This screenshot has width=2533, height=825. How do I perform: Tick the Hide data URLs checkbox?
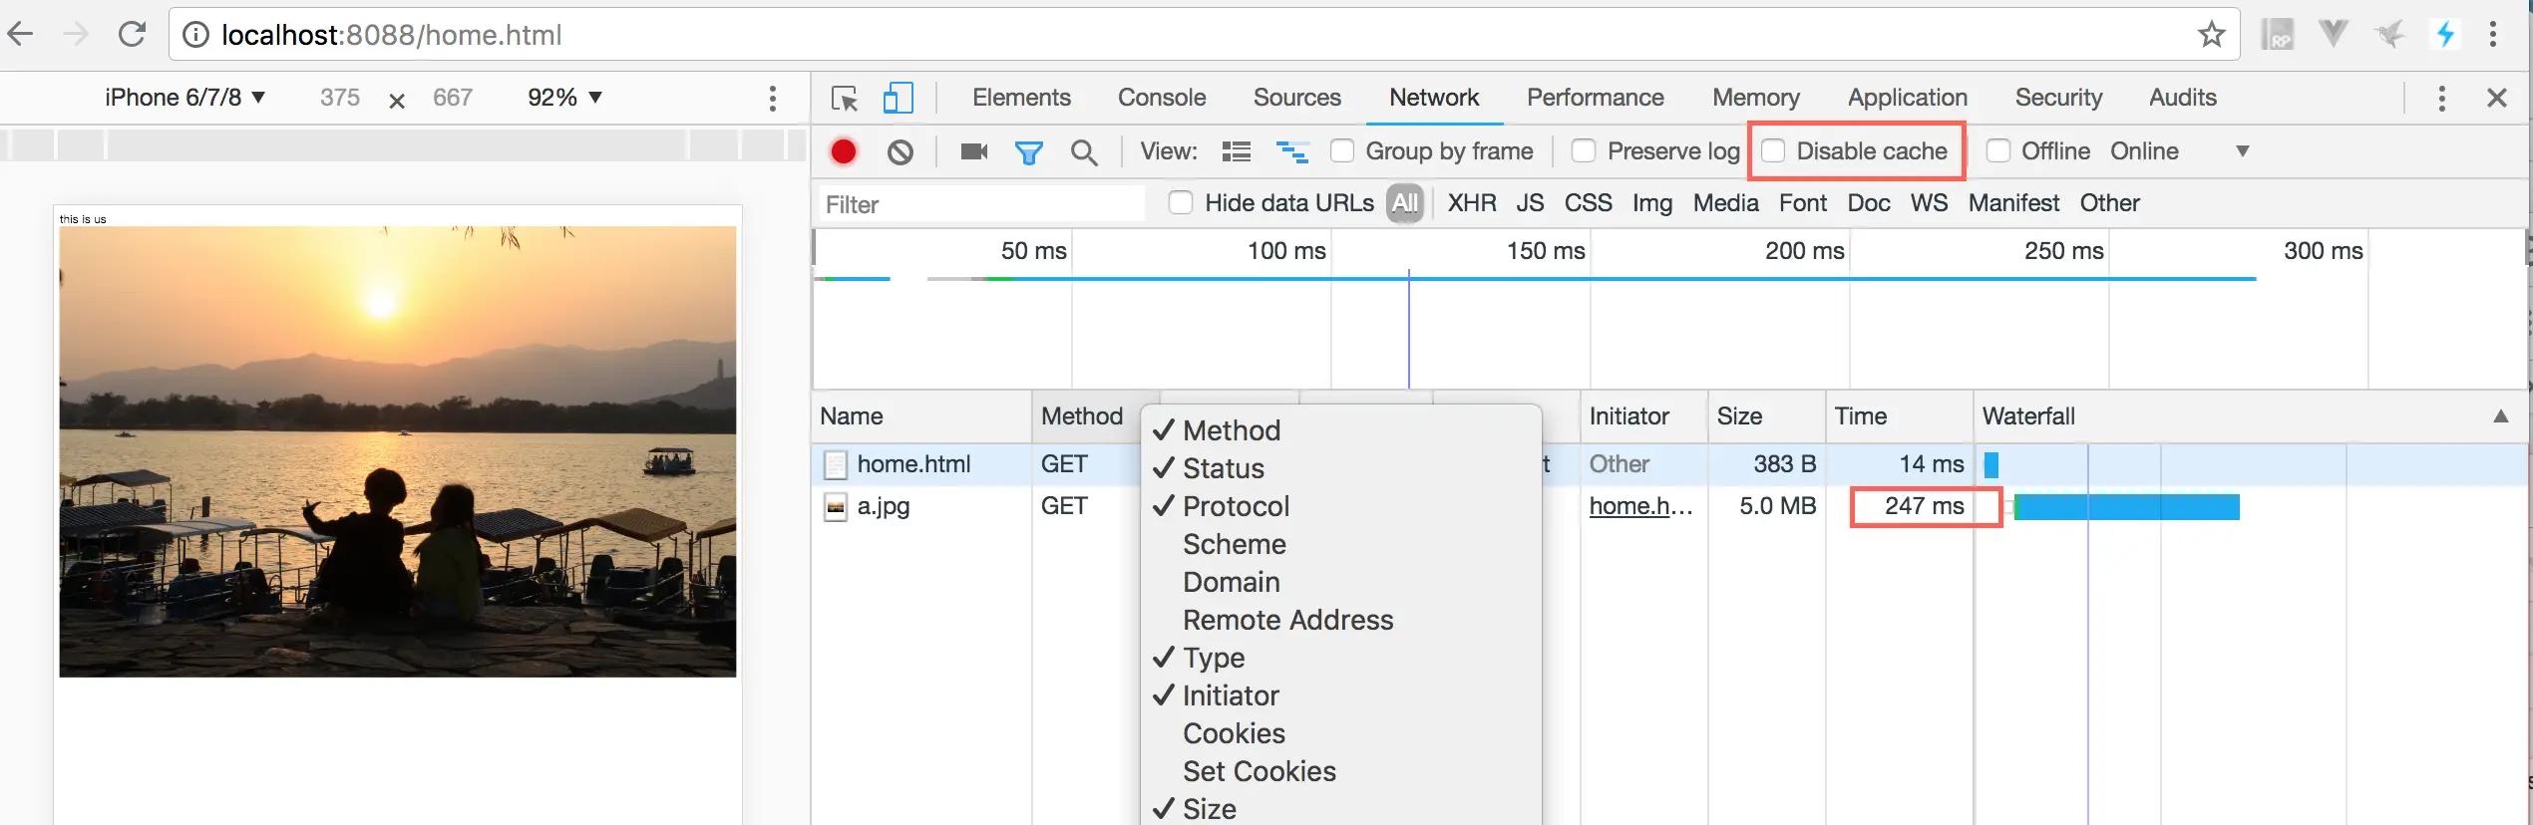pos(1181,203)
